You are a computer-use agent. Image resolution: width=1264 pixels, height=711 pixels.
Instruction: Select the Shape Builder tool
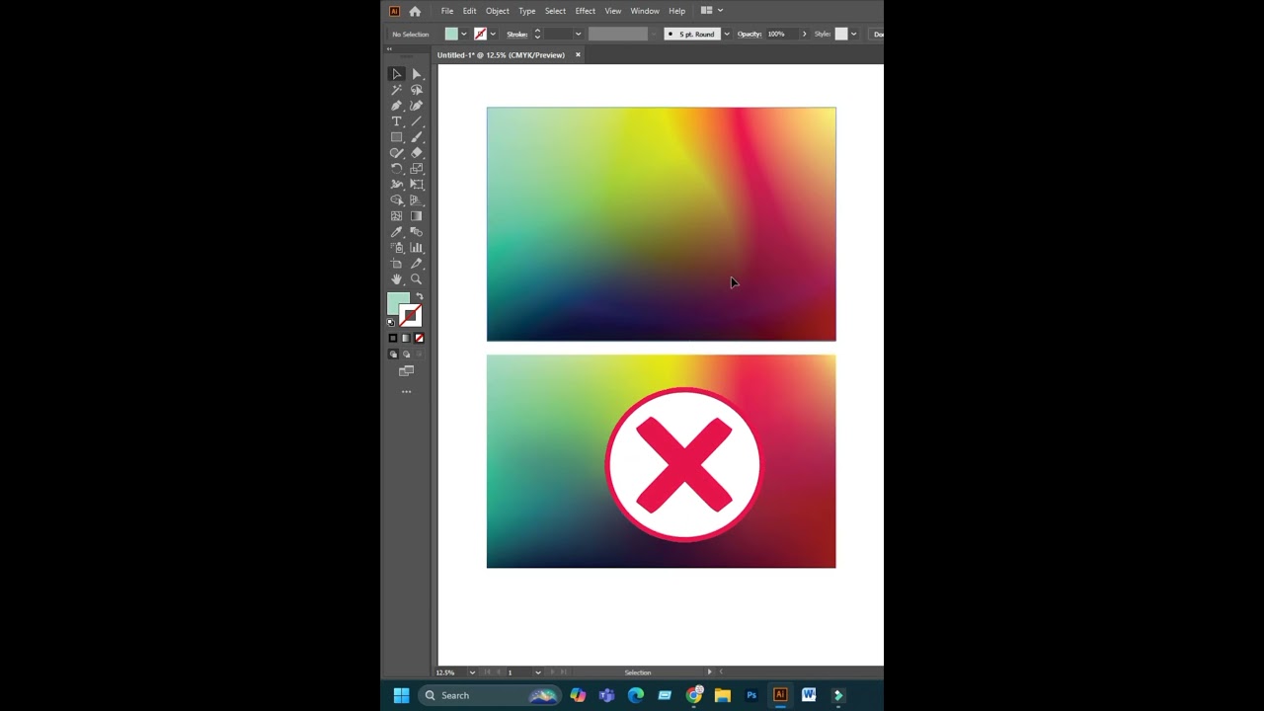point(397,200)
